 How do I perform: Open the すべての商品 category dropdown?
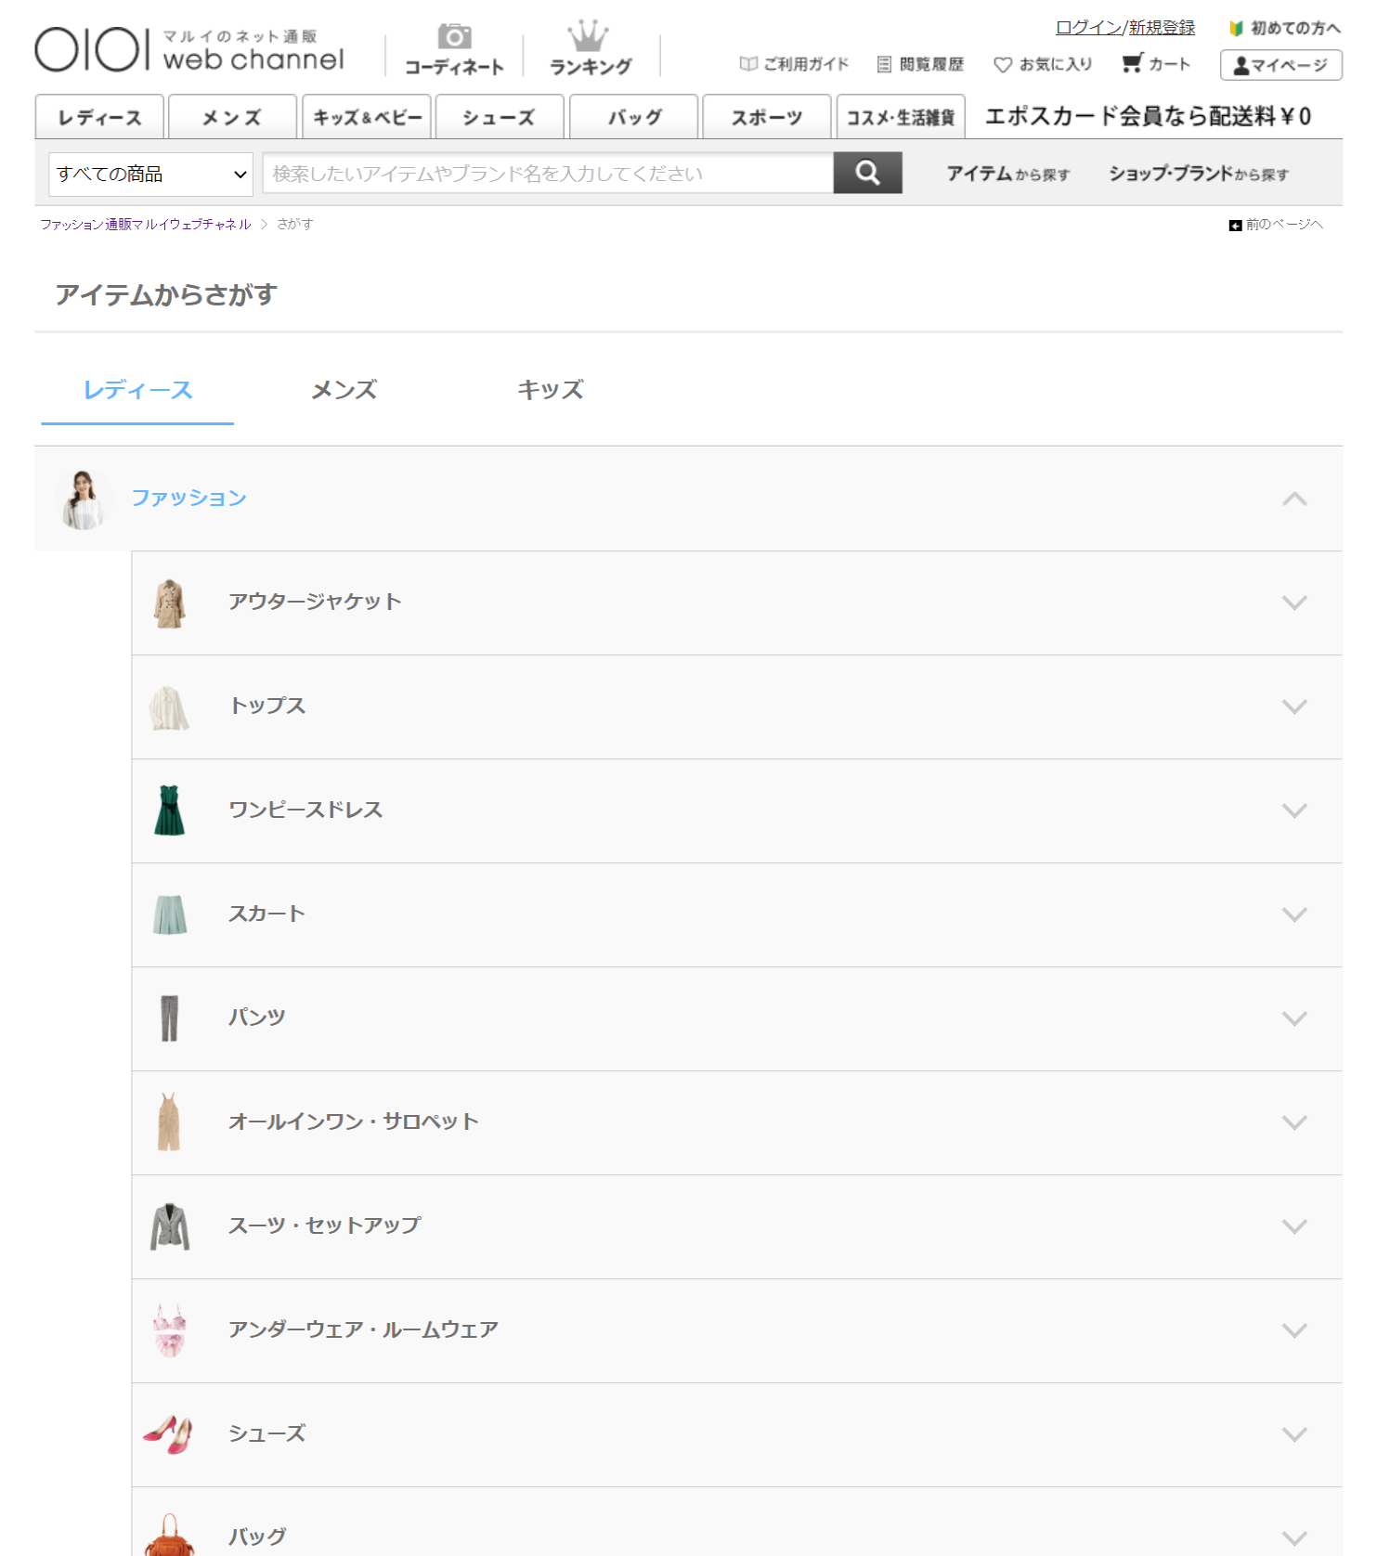150,175
